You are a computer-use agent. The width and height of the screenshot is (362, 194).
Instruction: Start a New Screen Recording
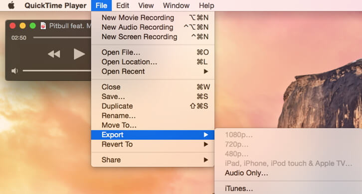coord(153,37)
